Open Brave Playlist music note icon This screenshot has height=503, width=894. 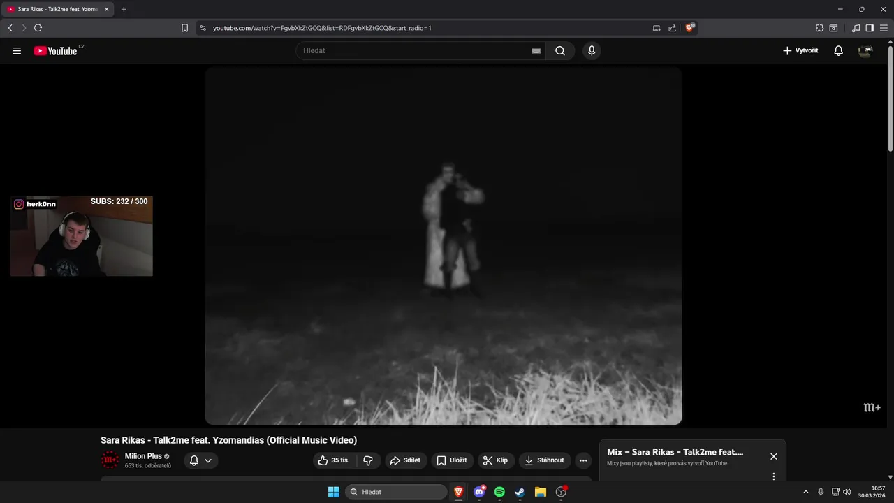856,28
